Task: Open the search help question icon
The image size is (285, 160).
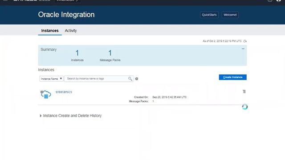Action: (x=137, y=79)
